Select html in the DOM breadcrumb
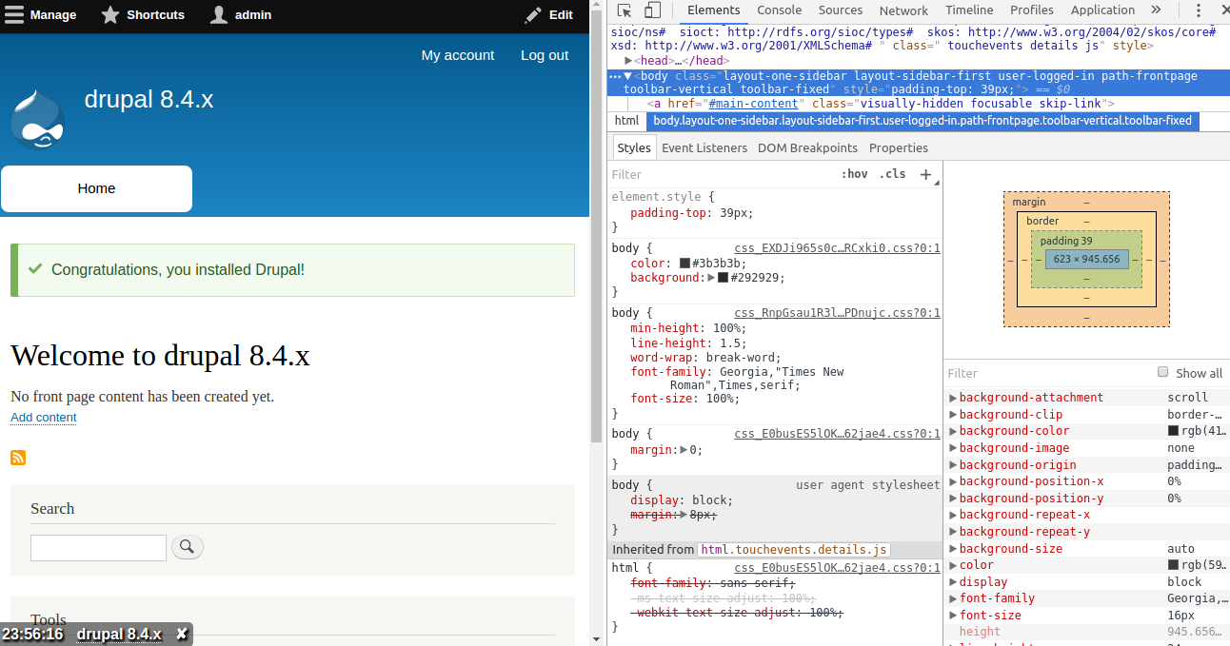This screenshot has height=646, width=1230. pyautogui.click(x=626, y=121)
